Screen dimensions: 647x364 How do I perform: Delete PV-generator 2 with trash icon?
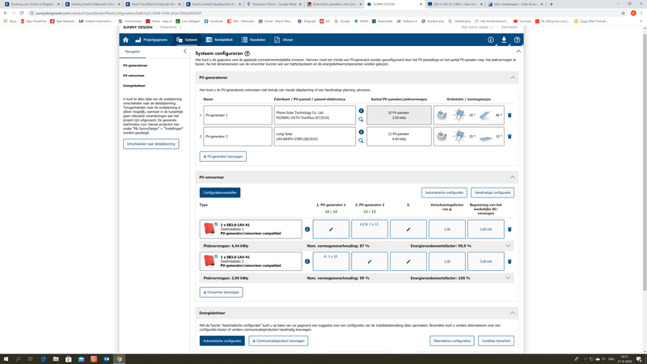pos(510,137)
